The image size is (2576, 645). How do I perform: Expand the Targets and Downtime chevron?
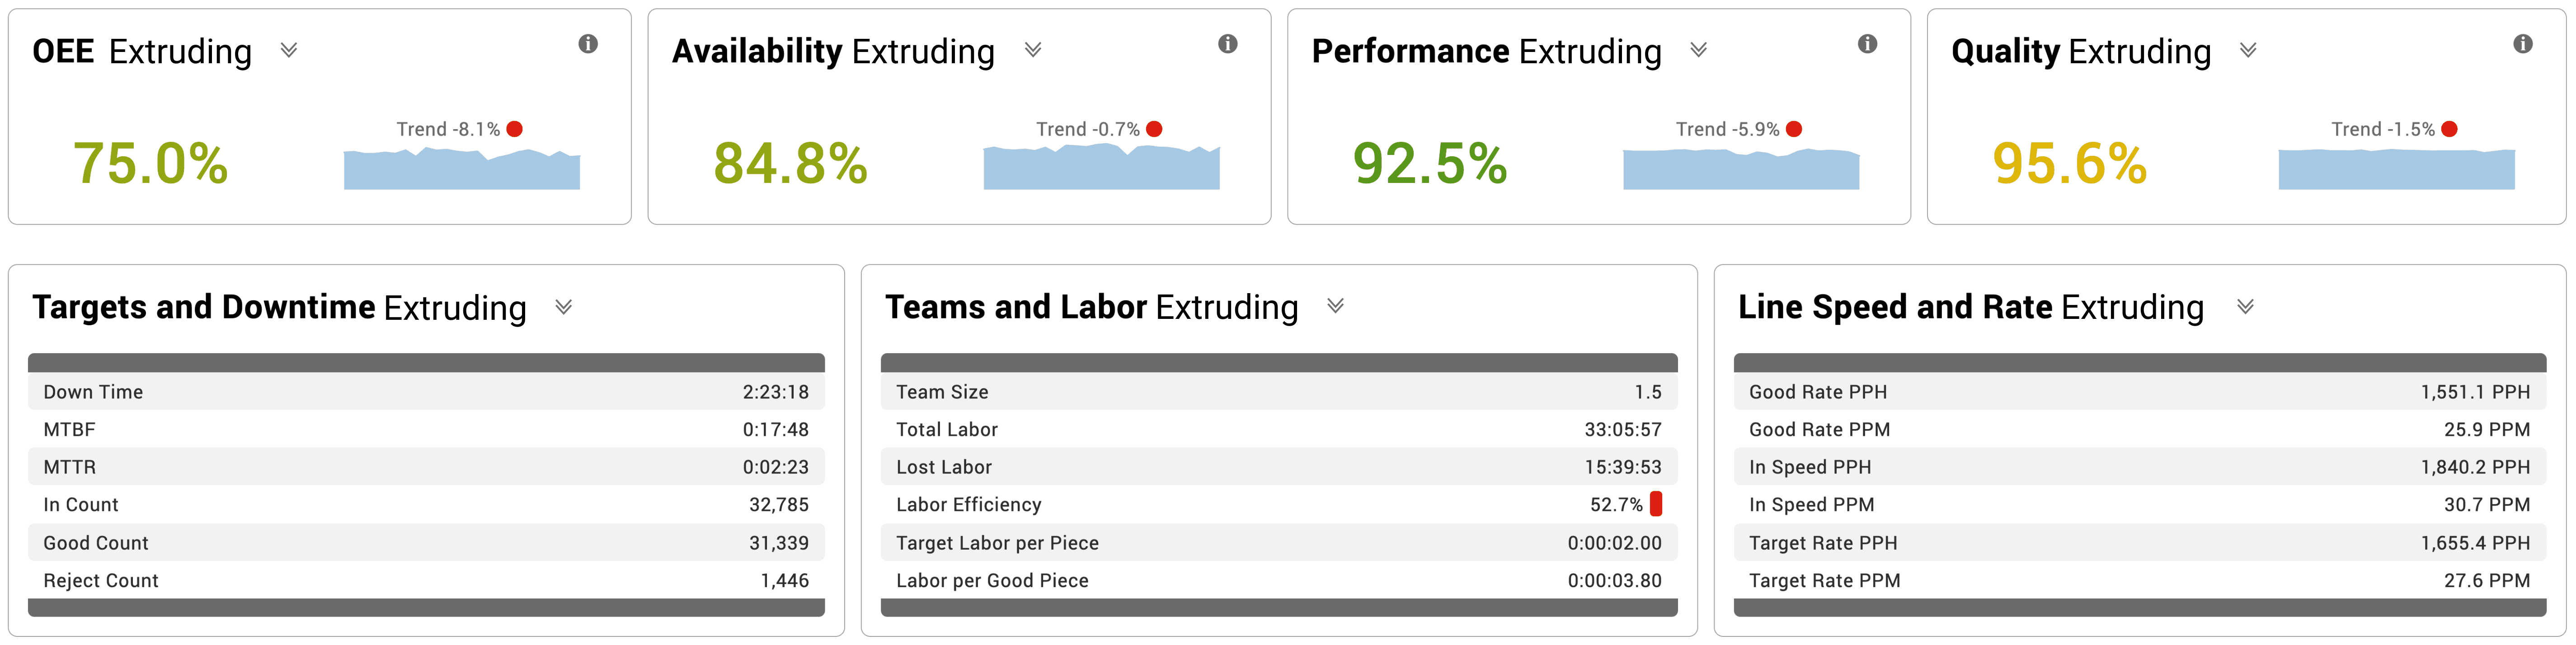pyautogui.click(x=564, y=307)
